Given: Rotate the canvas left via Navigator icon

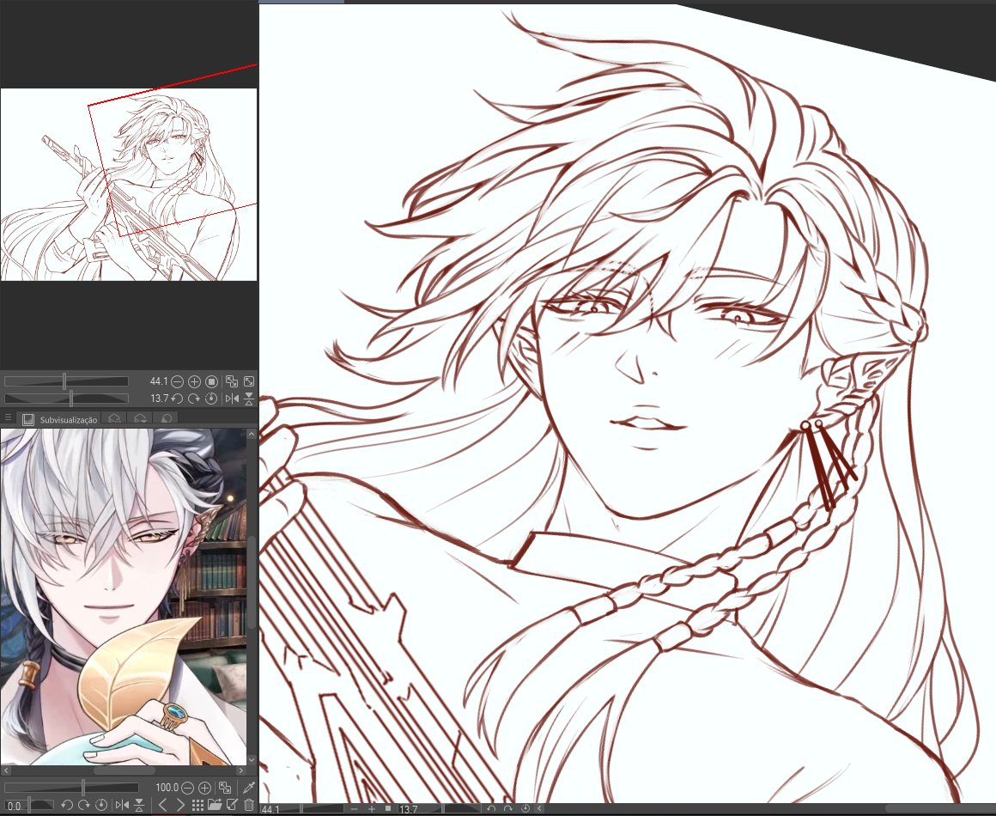Looking at the screenshot, I should 176,398.
